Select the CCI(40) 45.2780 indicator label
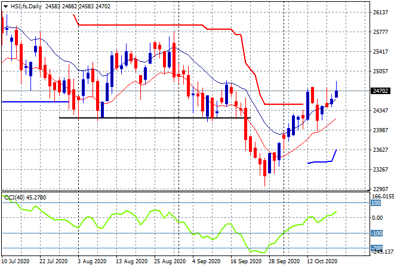The height and width of the screenshot is (268, 394). coord(25,198)
